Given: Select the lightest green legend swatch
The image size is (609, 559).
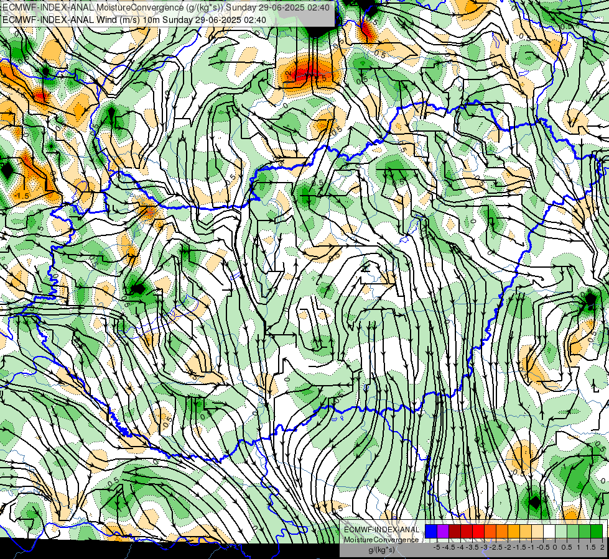Looking at the screenshot, I should pos(561,532).
